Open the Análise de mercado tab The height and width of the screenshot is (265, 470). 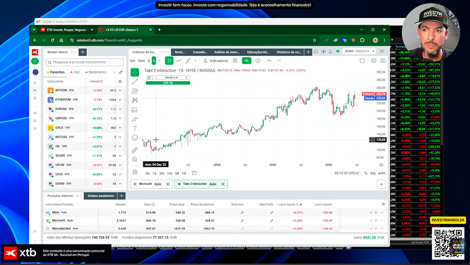coord(227,52)
